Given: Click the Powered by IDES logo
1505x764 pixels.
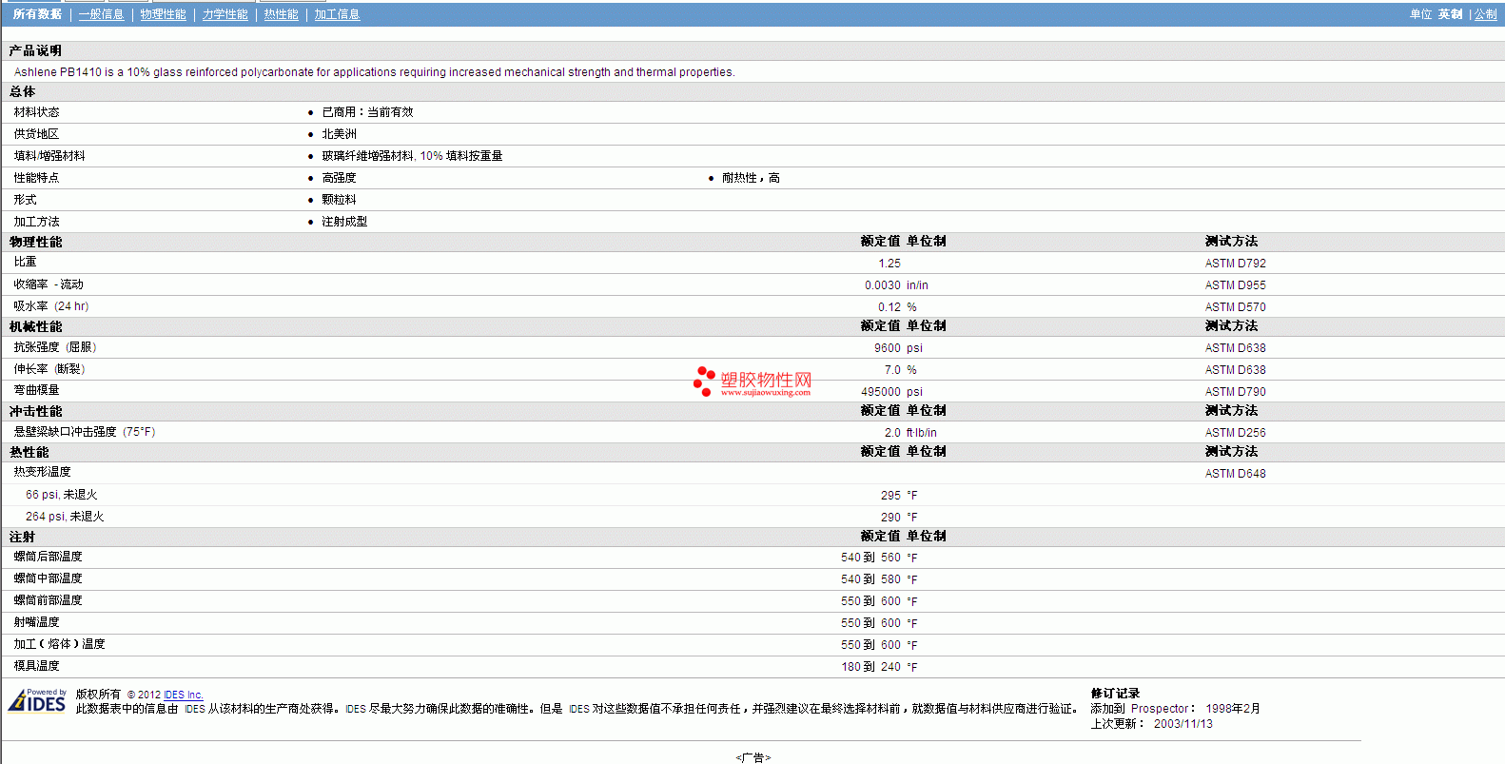Looking at the screenshot, I should tap(37, 700).
